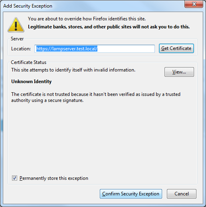206x207 pixels.
Task: Open certificate details with View button
Action: (x=179, y=72)
